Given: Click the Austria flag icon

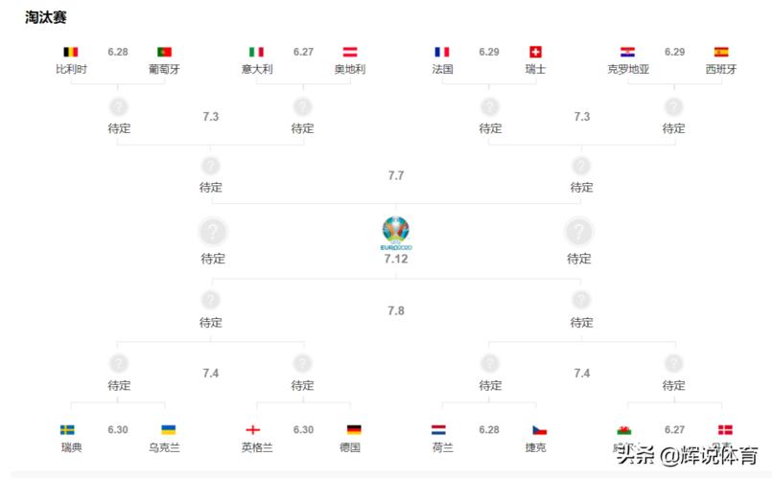Looking at the screenshot, I should [349, 52].
